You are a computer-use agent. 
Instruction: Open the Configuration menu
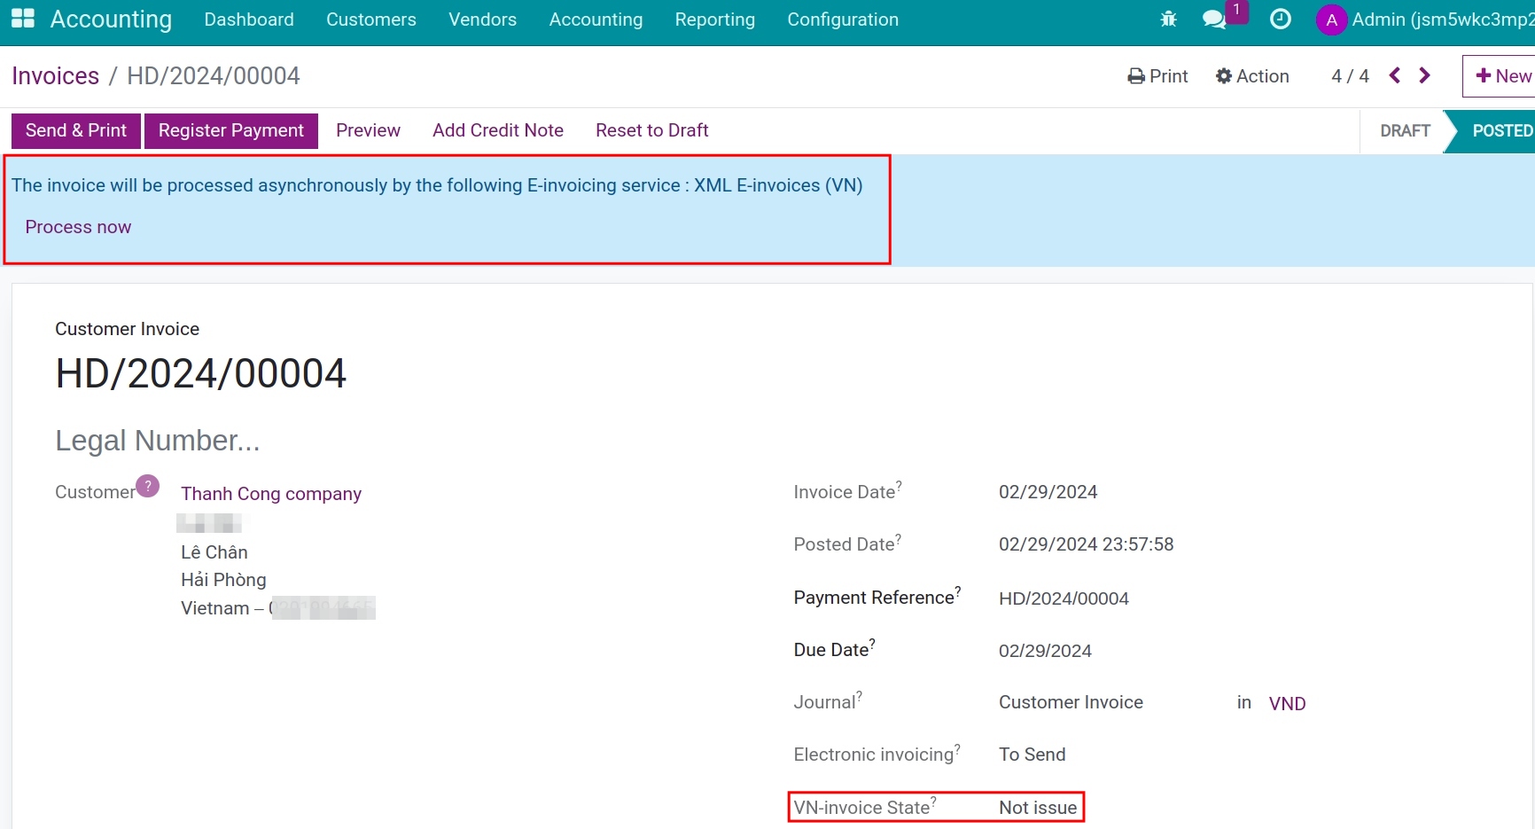click(843, 20)
